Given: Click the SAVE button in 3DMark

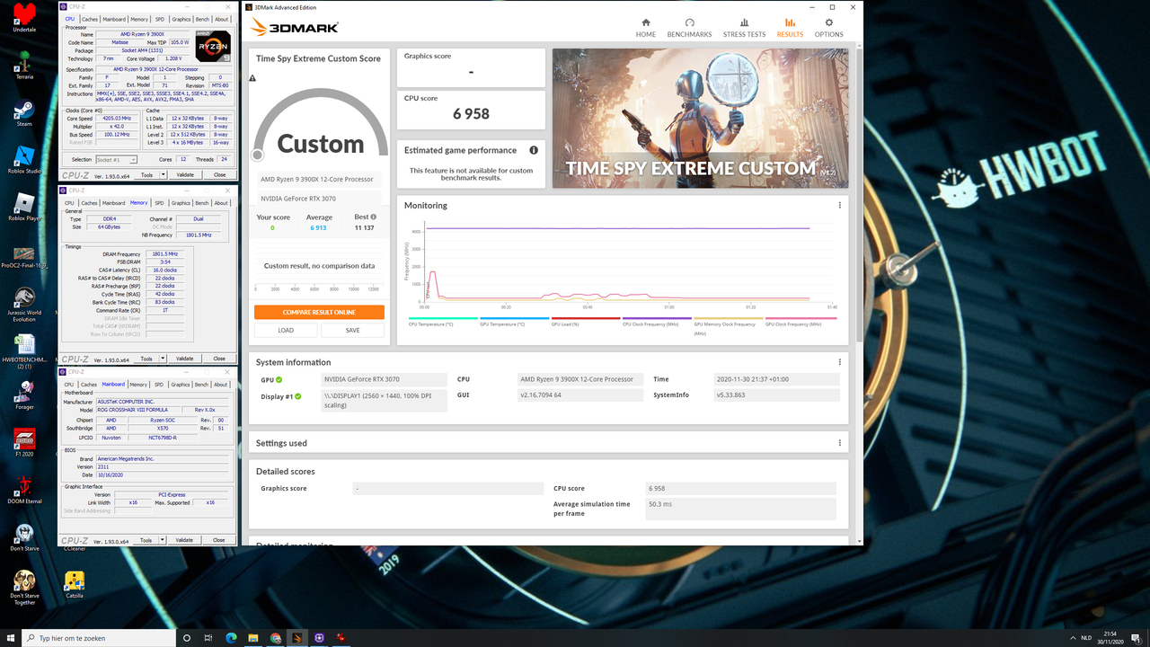Looking at the screenshot, I should [352, 330].
